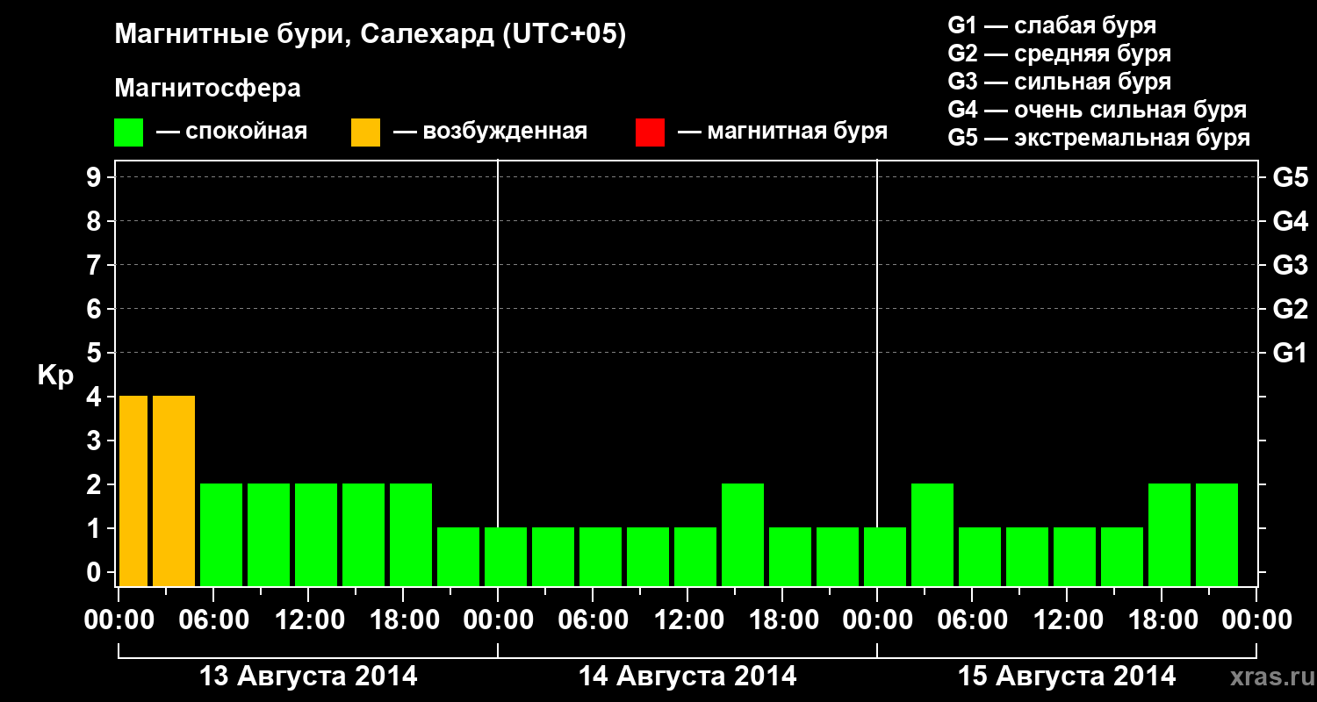Select the 'G1 — слабая буря' line

[x=1052, y=25]
